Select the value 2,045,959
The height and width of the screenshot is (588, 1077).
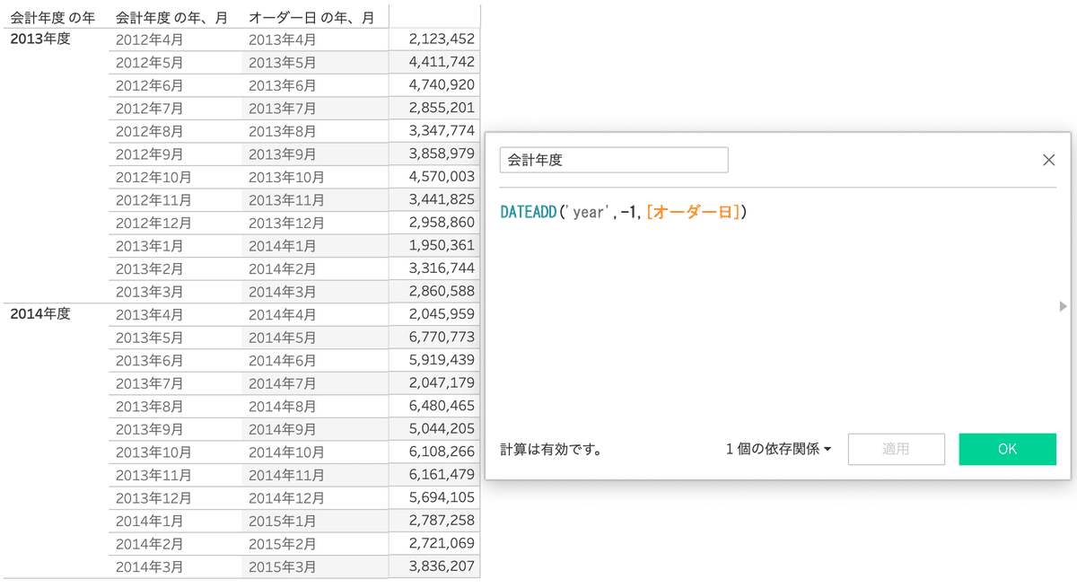(442, 313)
